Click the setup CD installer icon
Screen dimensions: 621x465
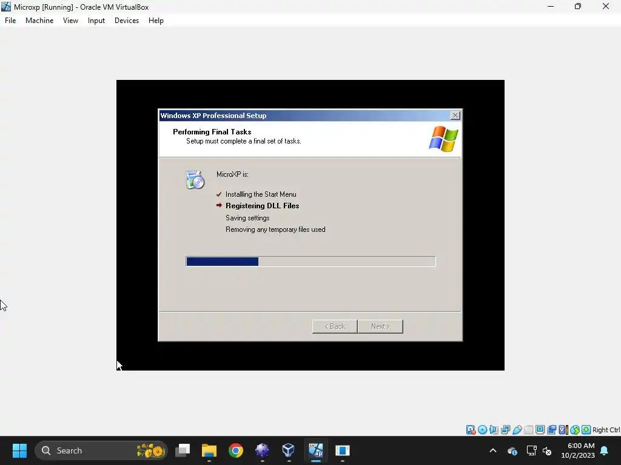coord(195,180)
